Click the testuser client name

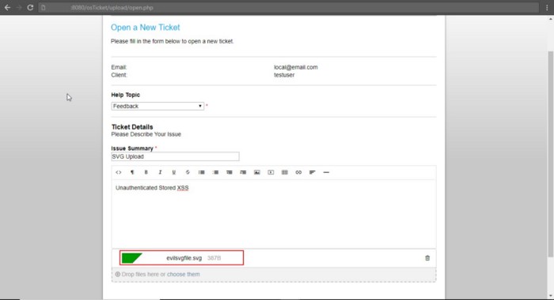point(284,75)
